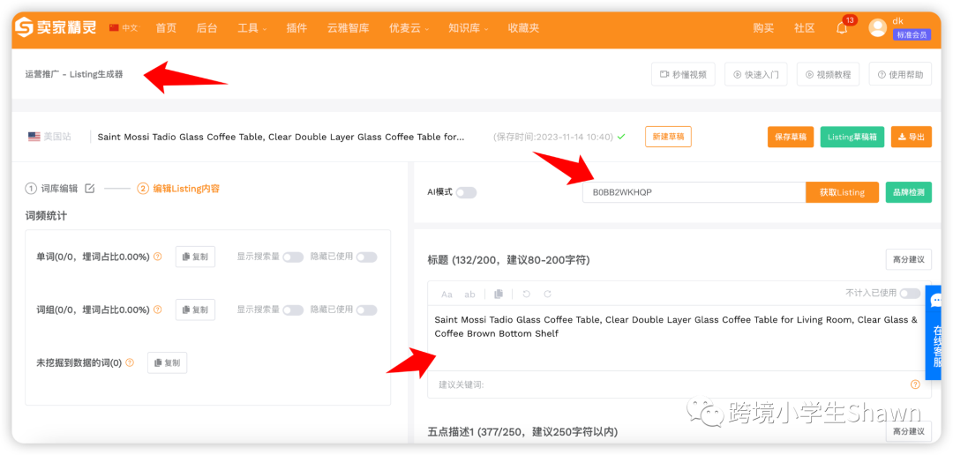953x455 pixels.
Task: Click the ASIN input field B0BB2WKHQP
Action: [x=694, y=192]
